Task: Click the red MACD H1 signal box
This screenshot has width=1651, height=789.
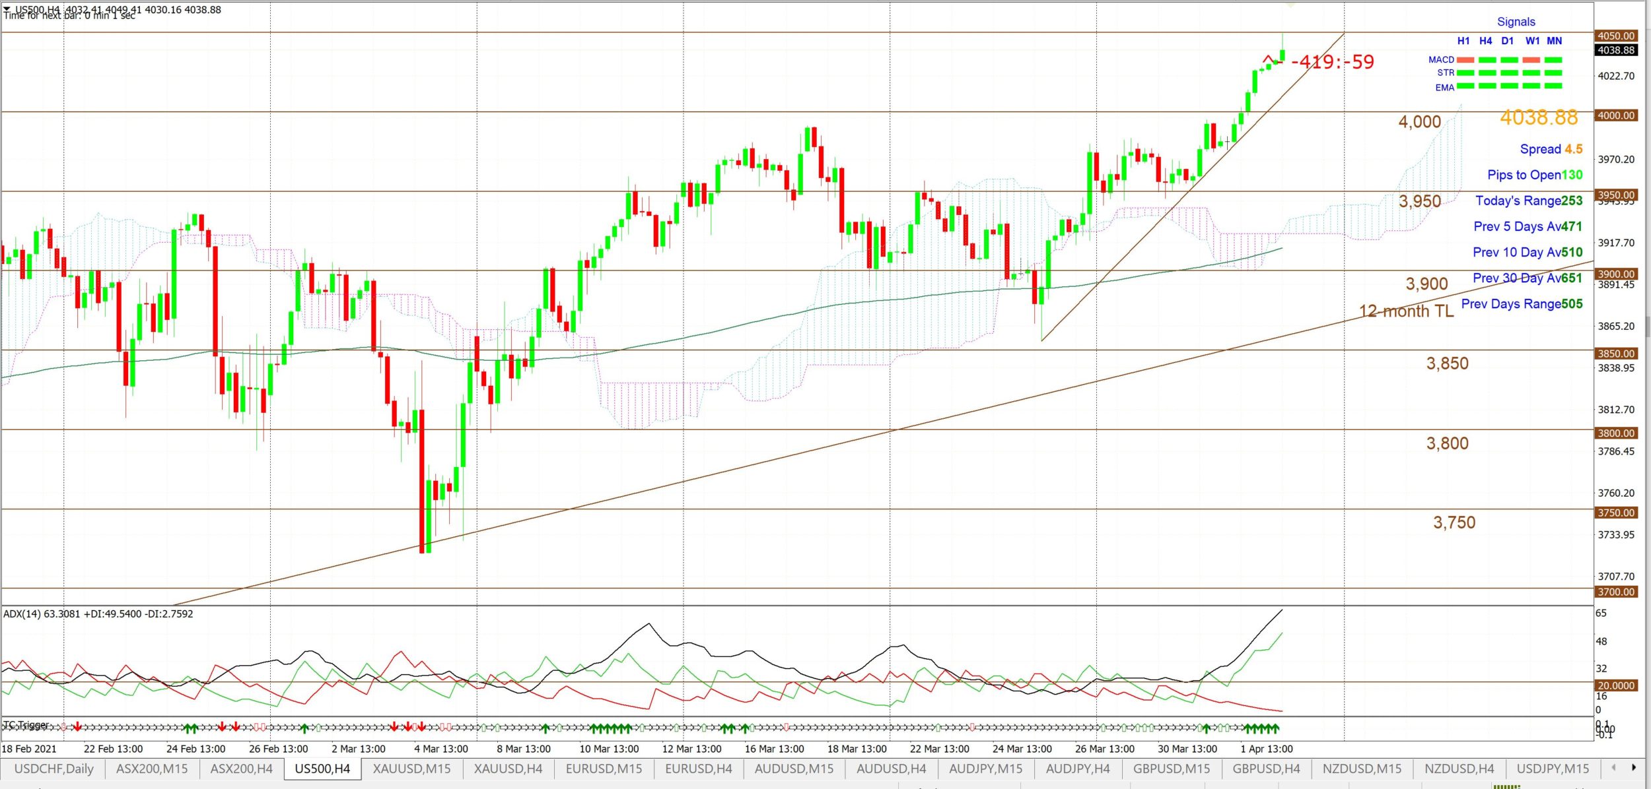Action: point(1465,60)
